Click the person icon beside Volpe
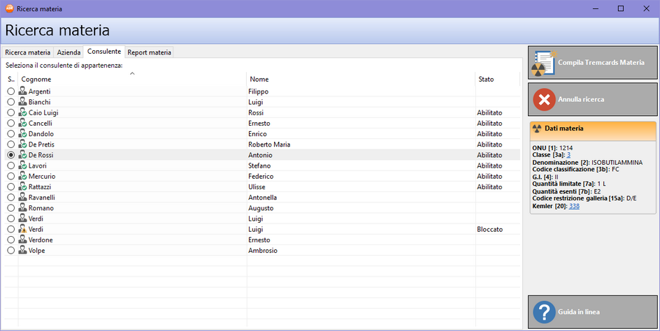Image resolution: width=660 pixels, height=331 pixels. [x=22, y=250]
